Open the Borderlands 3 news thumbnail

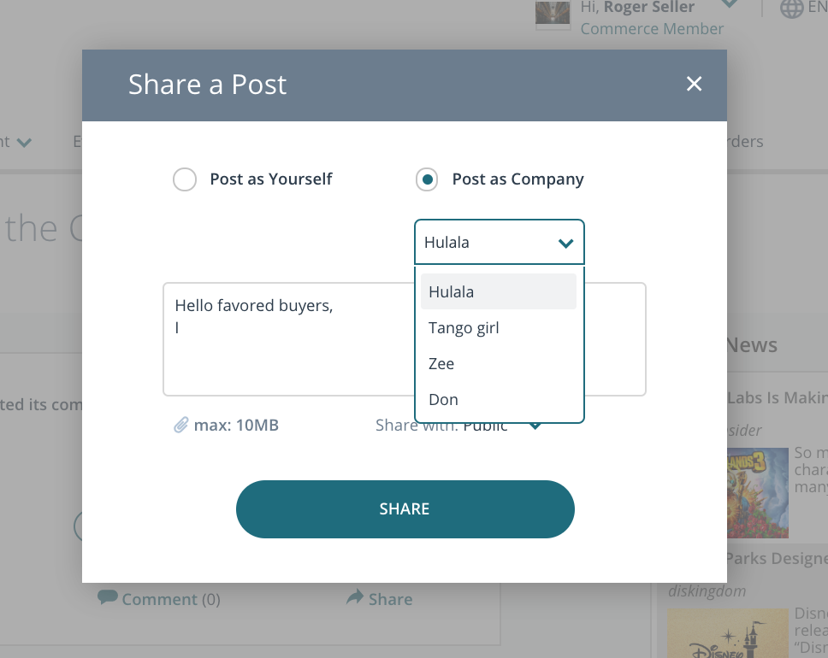(758, 493)
